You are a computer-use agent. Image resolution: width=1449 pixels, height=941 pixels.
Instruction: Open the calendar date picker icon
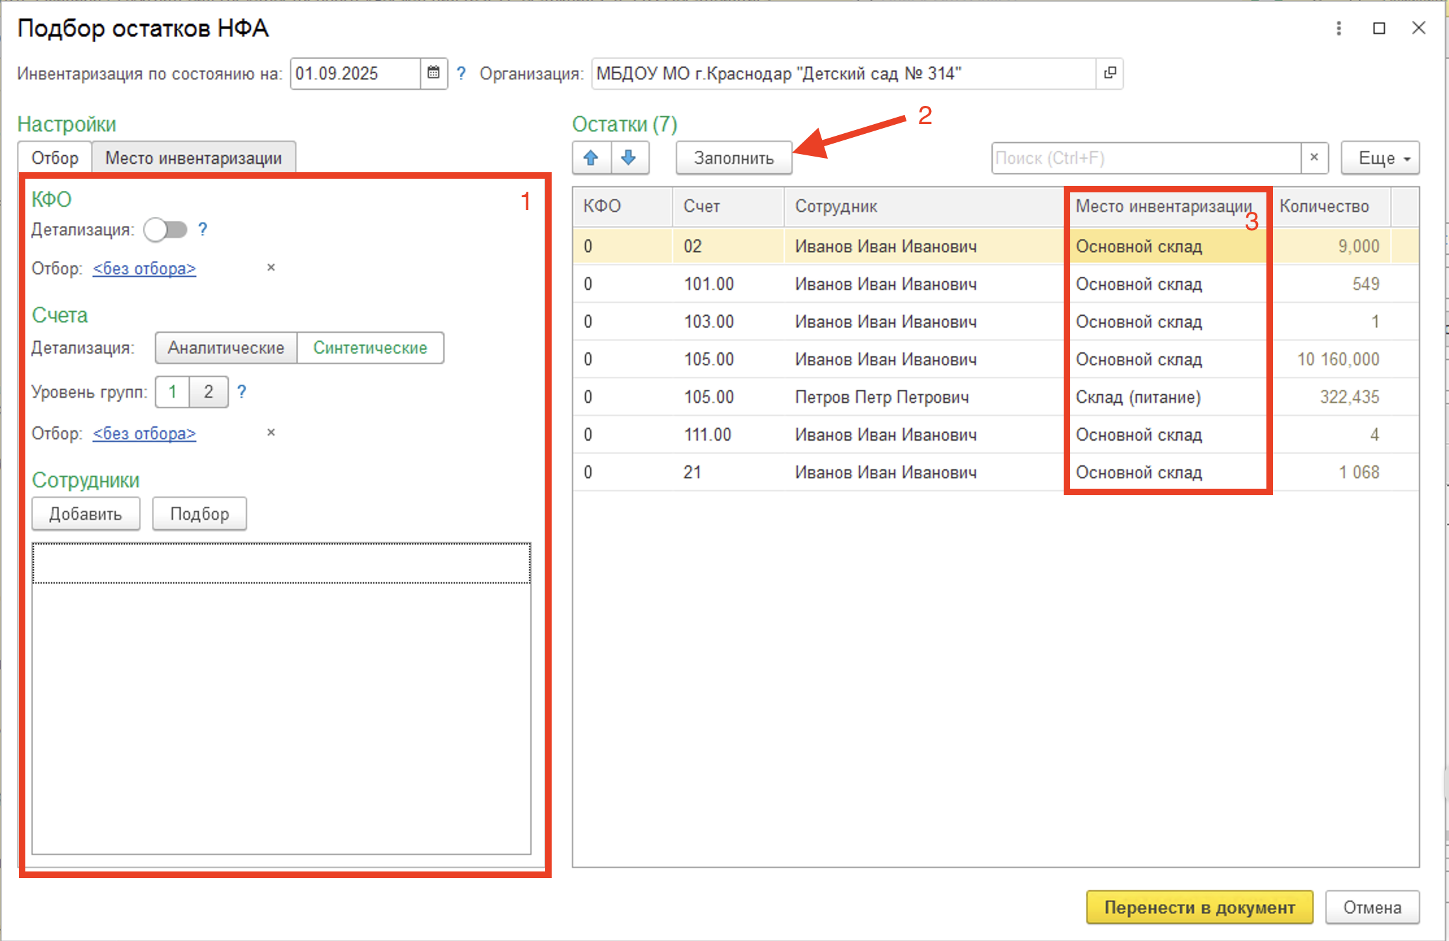click(x=433, y=73)
